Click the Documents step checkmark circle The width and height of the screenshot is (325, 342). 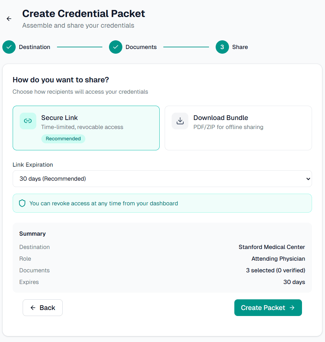coord(116,47)
